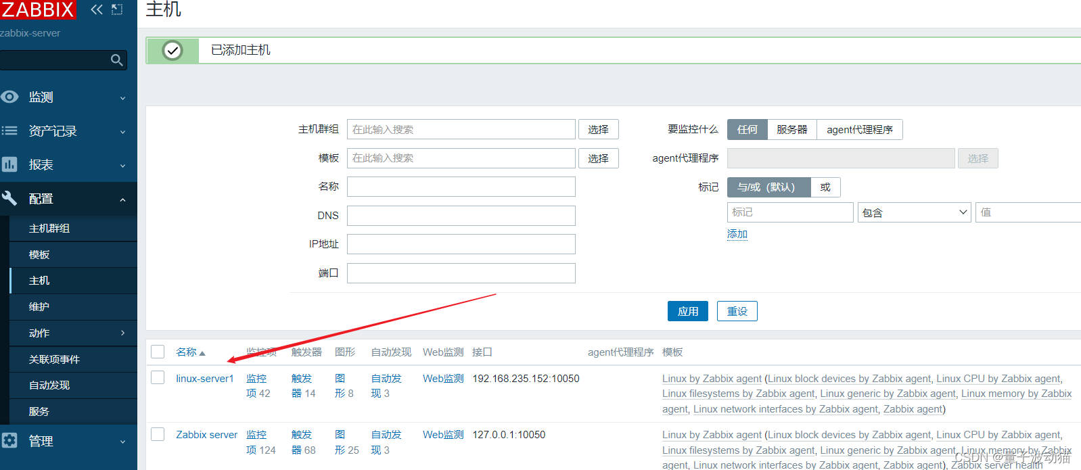Focus the tag 值 field
1081x470 pixels.
1028,212
